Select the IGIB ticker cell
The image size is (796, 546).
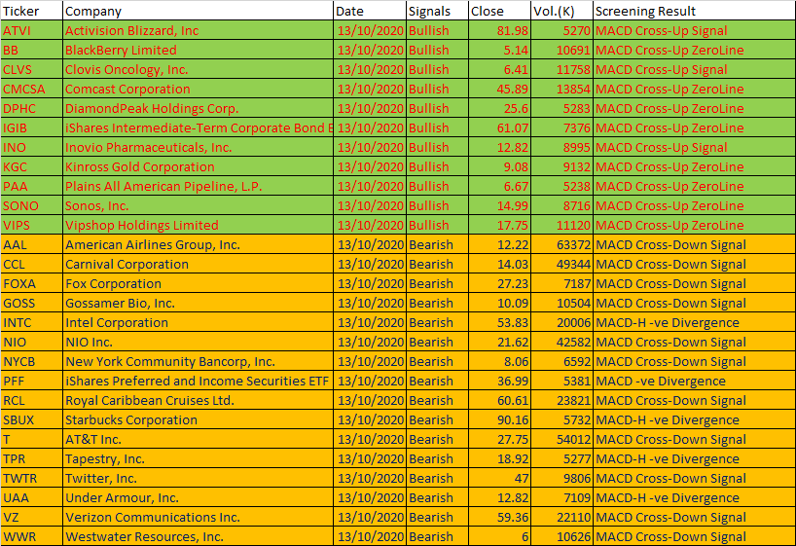[x=31, y=128]
